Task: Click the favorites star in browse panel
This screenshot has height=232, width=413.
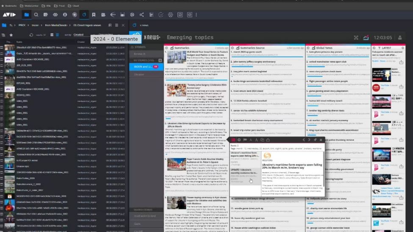Action: pyautogui.click(x=11, y=35)
